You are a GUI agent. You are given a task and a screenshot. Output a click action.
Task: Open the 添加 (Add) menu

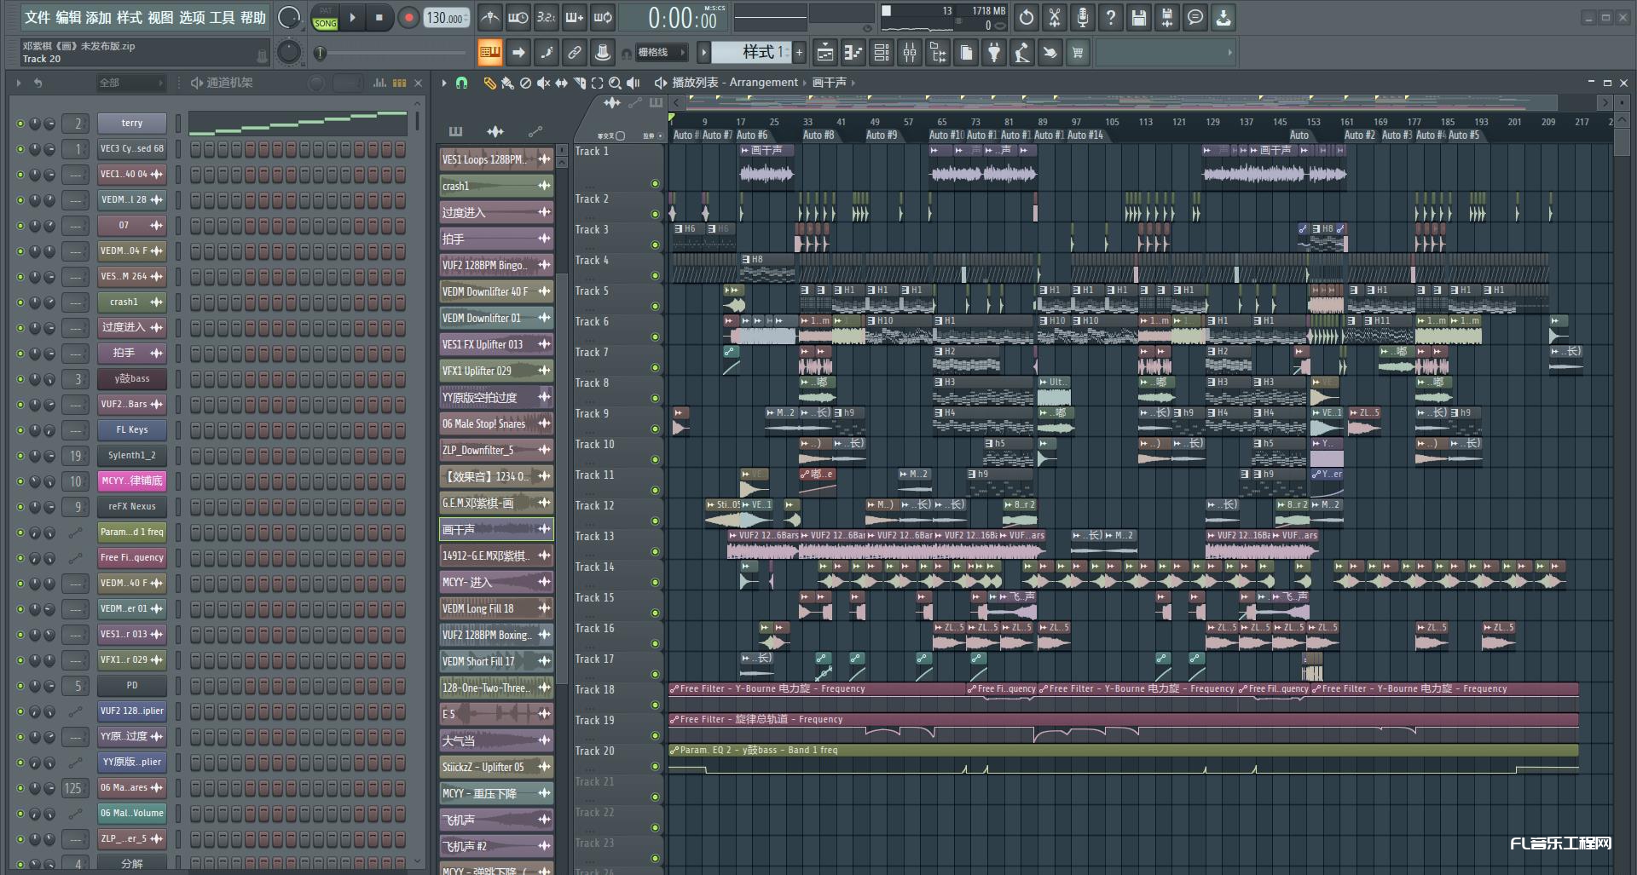click(99, 17)
